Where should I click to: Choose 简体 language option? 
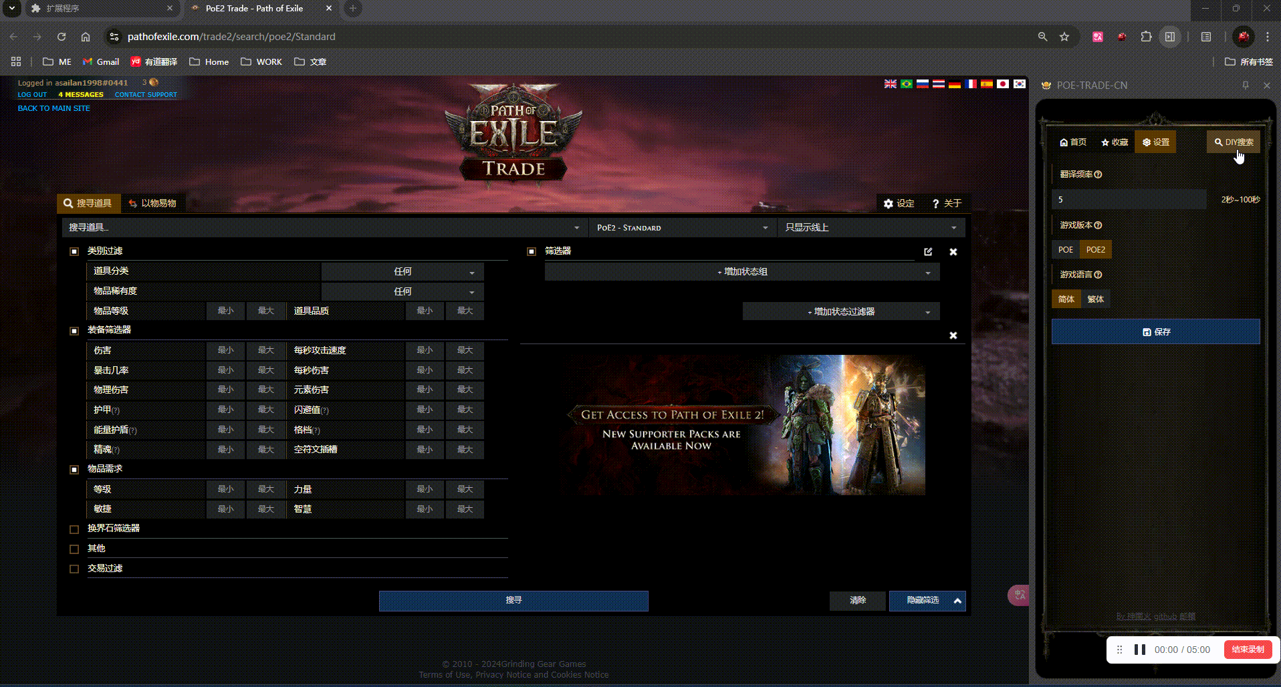tap(1066, 299)
